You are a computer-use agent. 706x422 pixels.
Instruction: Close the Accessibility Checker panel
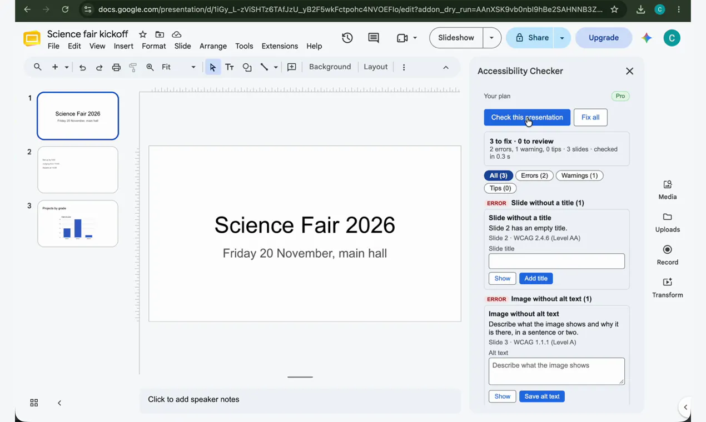(629, 71)
